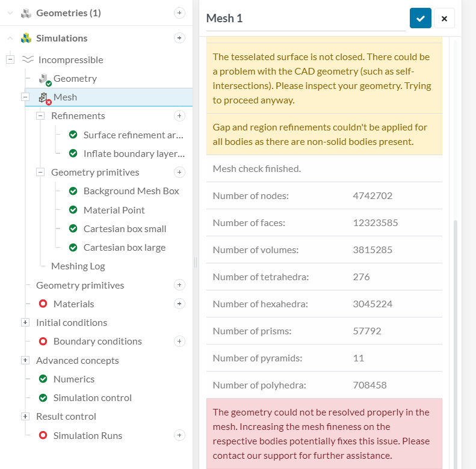Click green check beside Cartesian box small
Screen dimensions: 476x469
[x=73, y=228]
